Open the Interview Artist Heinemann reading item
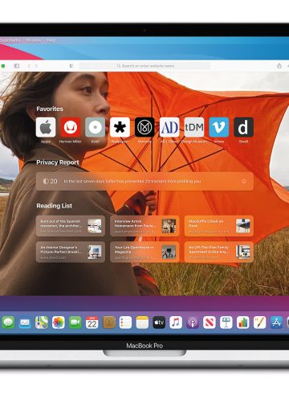The image size is (289, 394). [144, 226]
